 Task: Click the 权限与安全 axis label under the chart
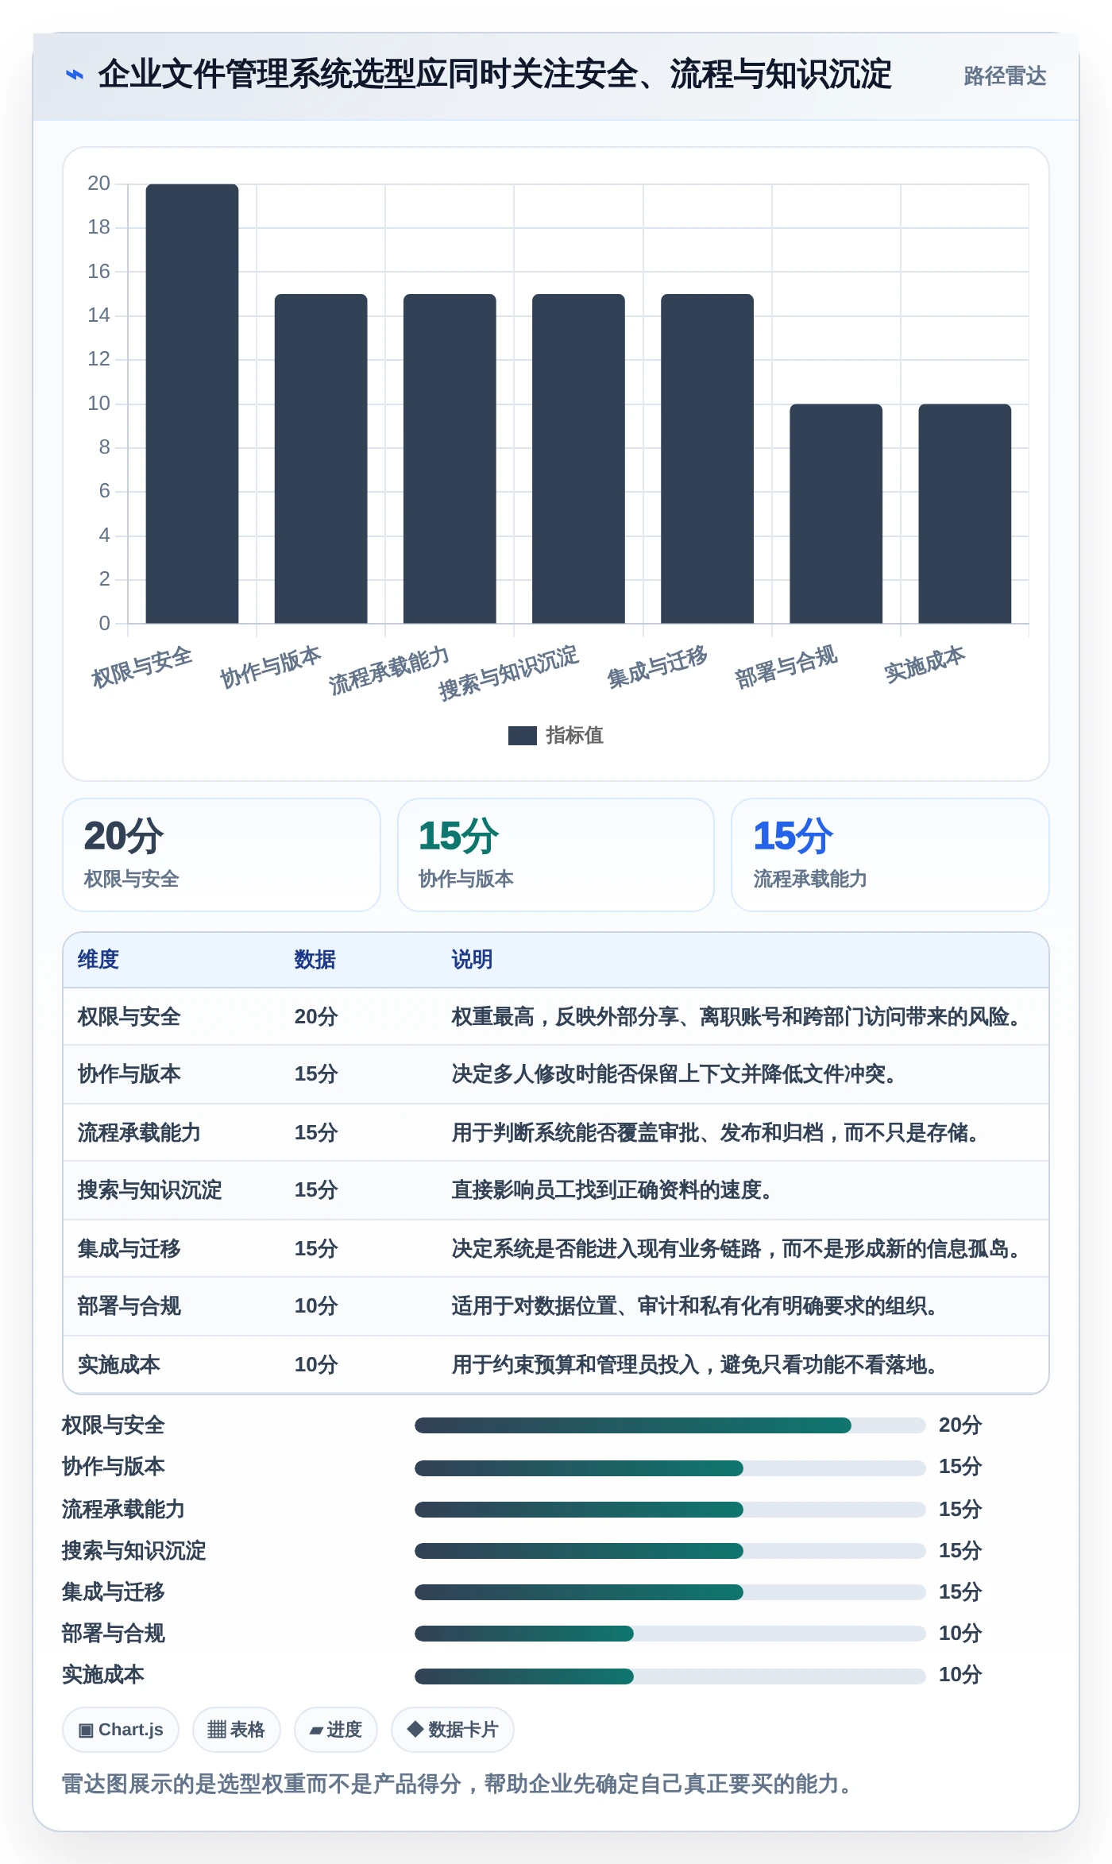[x=142, y=667]
